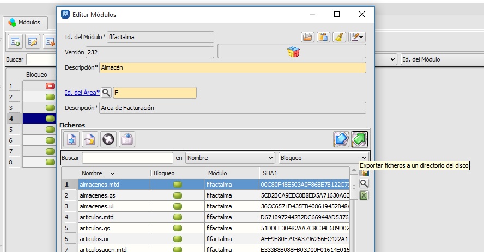Click the view file record eye icon
The height and width of the screenshot is (252, 484).
point(127,139)
